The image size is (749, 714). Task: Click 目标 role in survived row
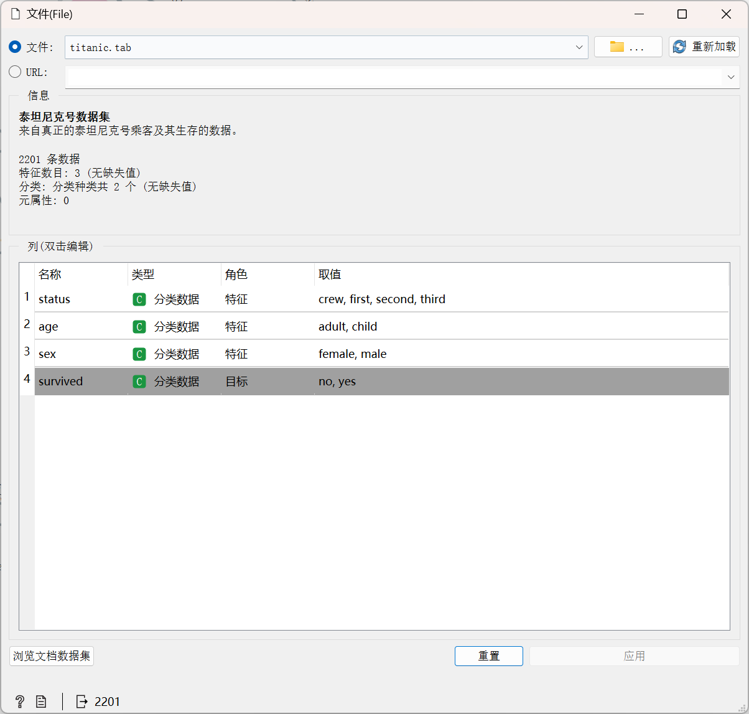pyautogui.click(x=236, y=382)
